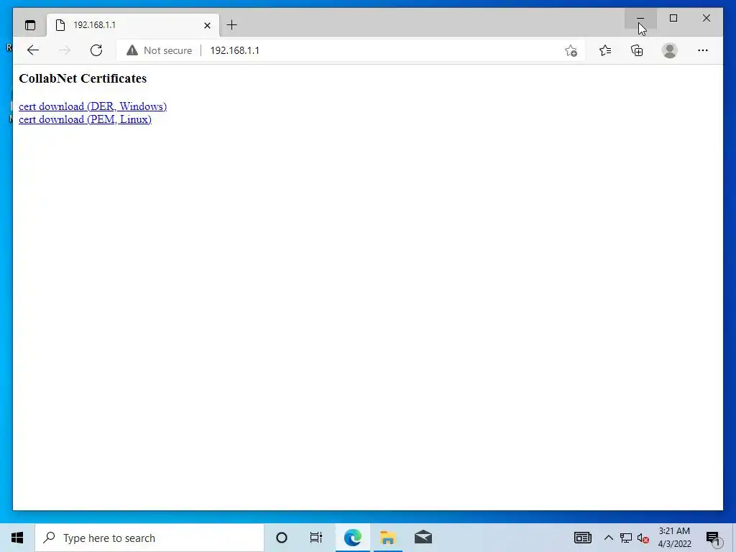This screenshot has width=736, height=552.
Task: Open Task View on taskbar
Action: (316, 538)
